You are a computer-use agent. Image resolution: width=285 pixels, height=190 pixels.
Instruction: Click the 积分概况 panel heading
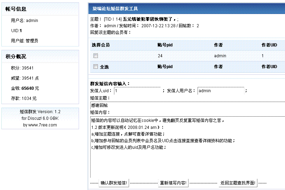tap(16, 57)
